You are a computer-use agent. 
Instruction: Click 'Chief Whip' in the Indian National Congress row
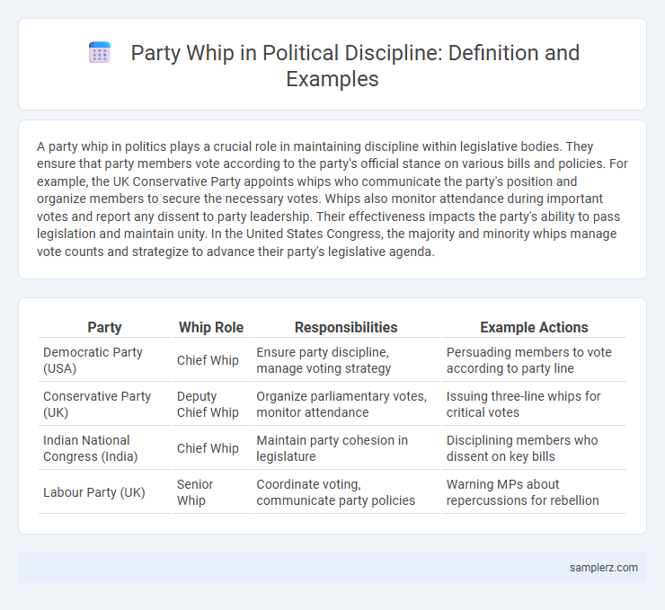(x=208, y=448)
